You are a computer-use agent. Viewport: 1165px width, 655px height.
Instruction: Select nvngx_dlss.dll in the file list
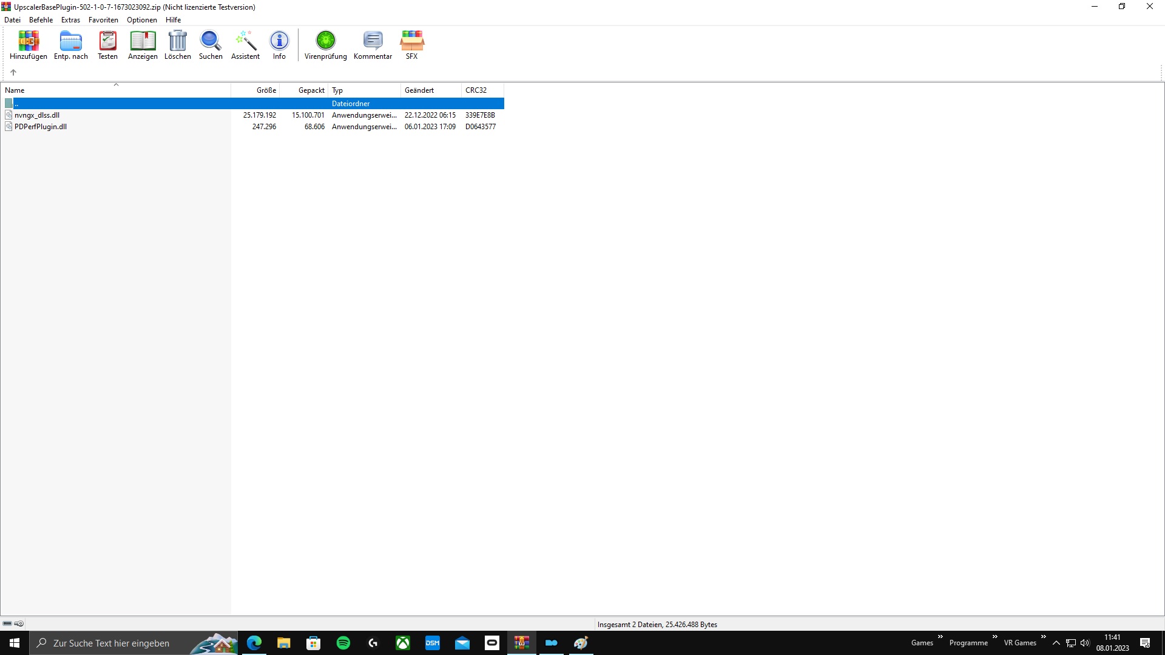tap(37, 115)
